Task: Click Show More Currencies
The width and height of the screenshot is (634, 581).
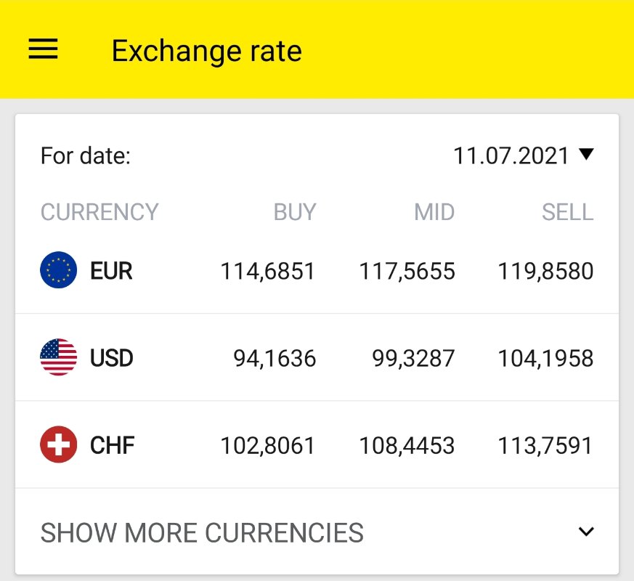Action: 202,533
